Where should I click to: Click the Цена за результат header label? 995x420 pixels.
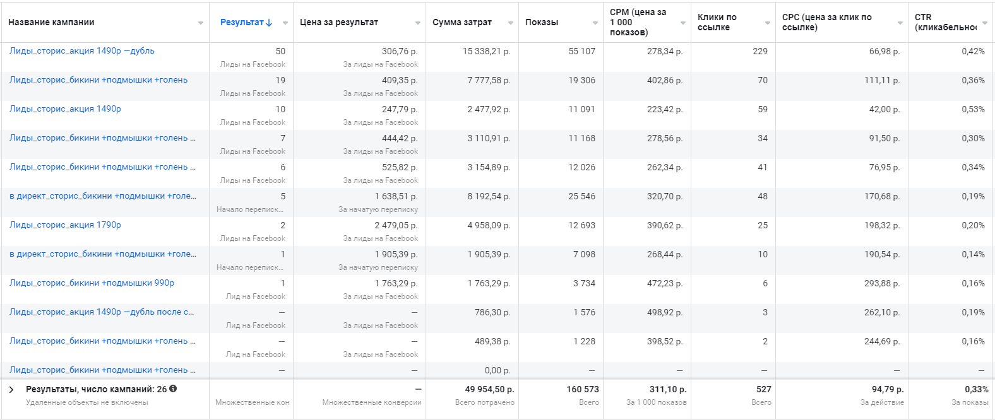(338, 22)
